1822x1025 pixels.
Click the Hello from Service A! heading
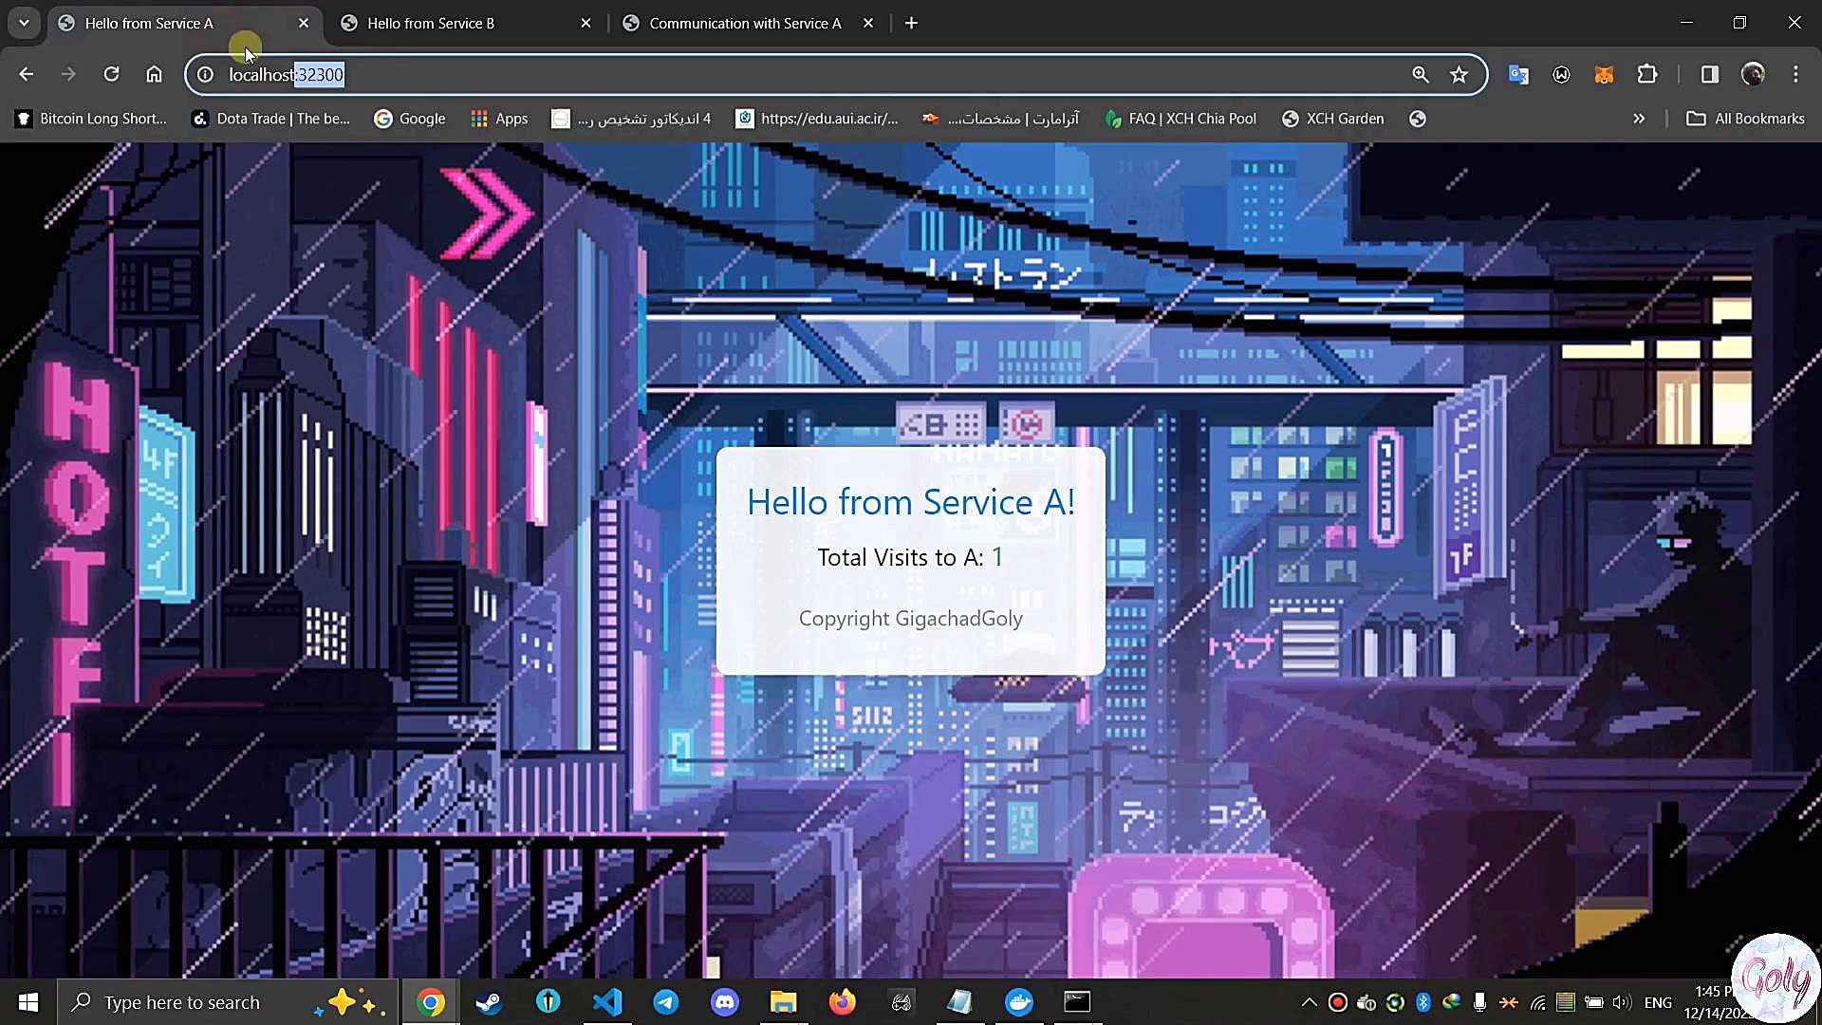click(x=911, y=502)
